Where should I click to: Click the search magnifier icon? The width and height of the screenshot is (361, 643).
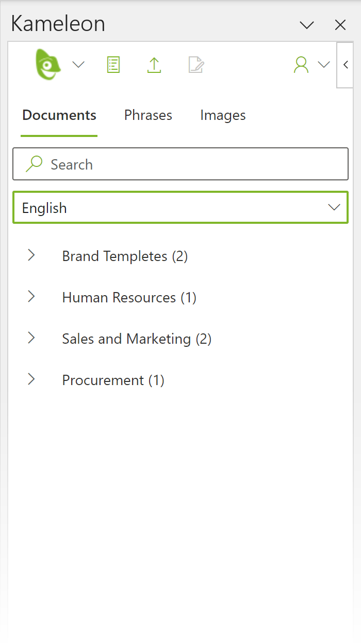(34, 164)
